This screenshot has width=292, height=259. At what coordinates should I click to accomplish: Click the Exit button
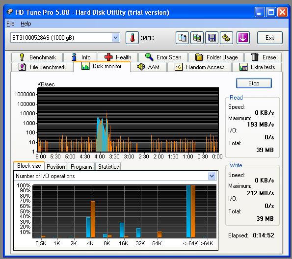269,38
